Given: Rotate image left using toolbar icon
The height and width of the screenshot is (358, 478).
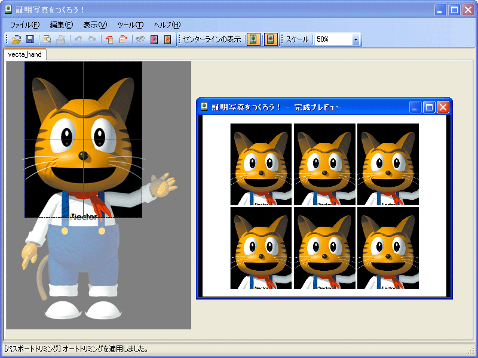Looking at the screenshot, I should pos(109,39).
